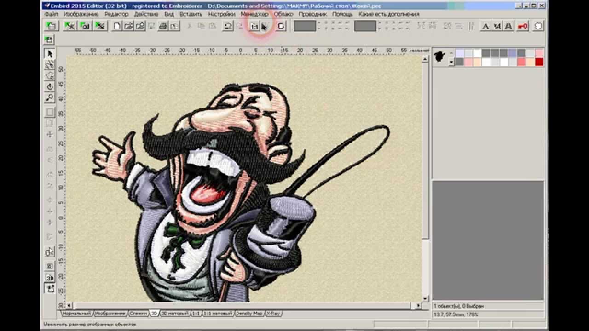Open the Изображение menu

tap(81, 14)
